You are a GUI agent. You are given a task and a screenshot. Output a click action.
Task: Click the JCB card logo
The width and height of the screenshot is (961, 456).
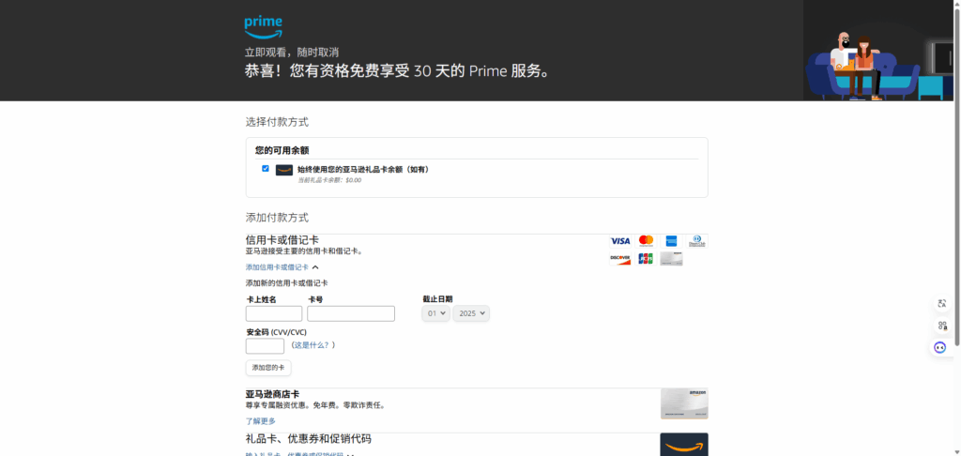pos(646,259)
